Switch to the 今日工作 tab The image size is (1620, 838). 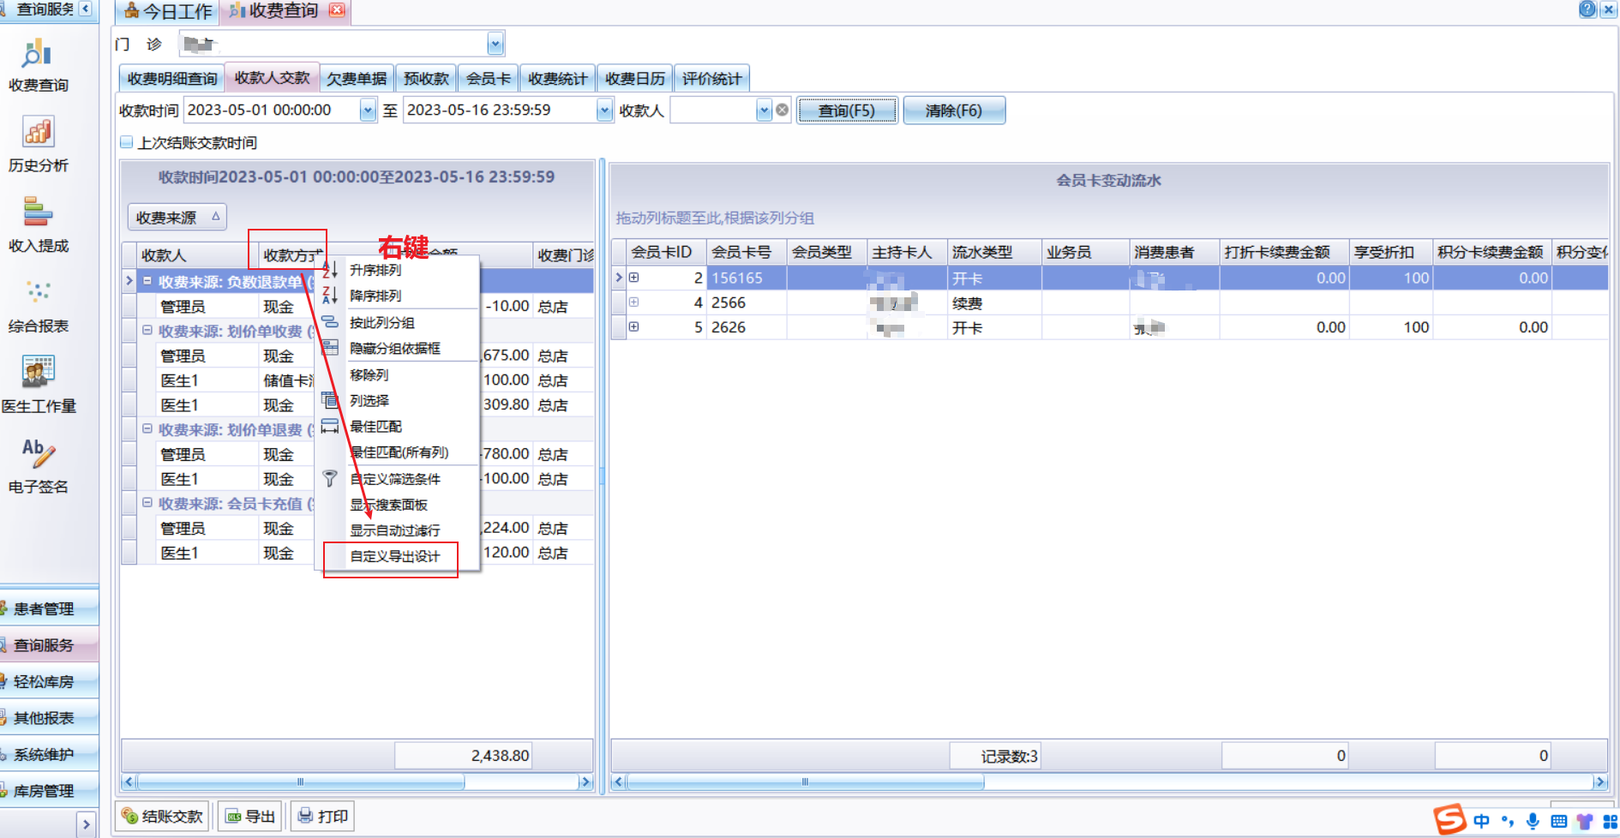pos(168,11)
